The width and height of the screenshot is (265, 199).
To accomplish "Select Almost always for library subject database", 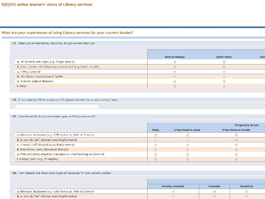I will click(175, 81).
